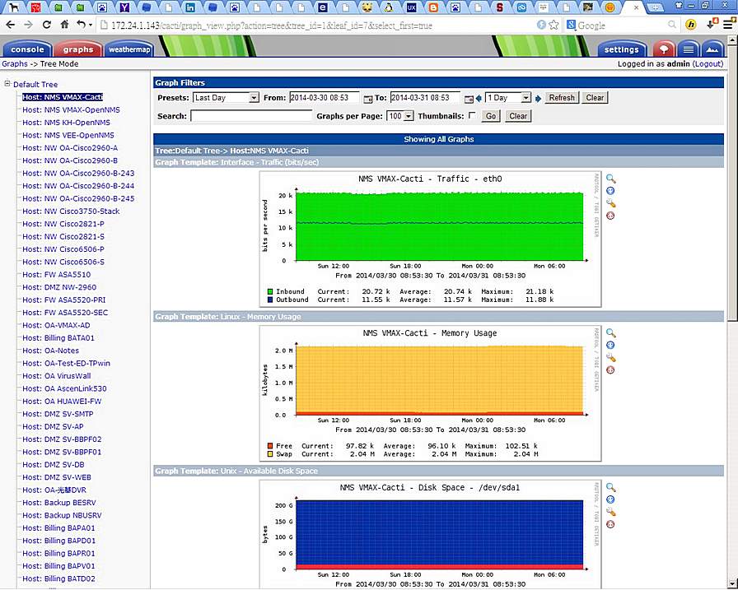
Task: Open the wrench-magnifier icon beside the Memory Usage graph
Action: [x=610, y=357]
